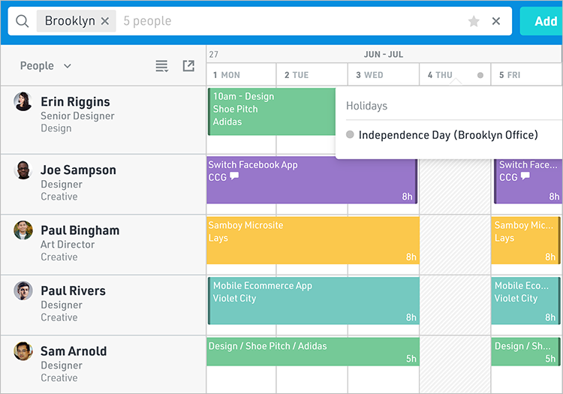The image size is (563, 394).
Task: Open Paul Rivers' name
Action: coord(73,290)
